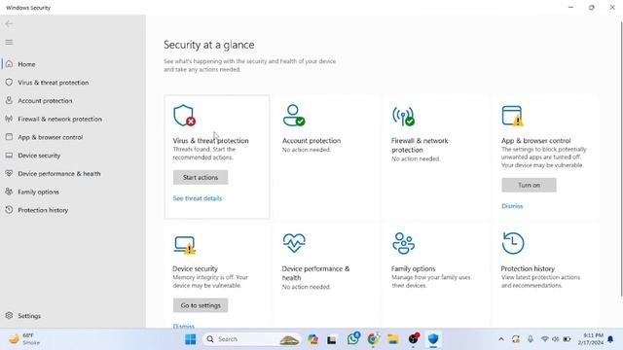Open the Protection history tile title
The height and width of the screenshot is (350, 623).
pos(528,268)
